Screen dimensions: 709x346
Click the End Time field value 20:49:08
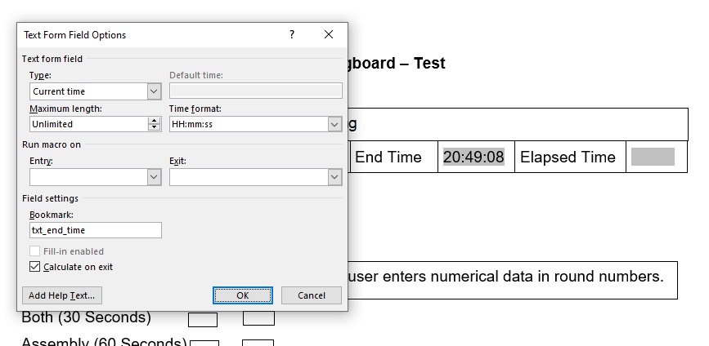(473, 157)
